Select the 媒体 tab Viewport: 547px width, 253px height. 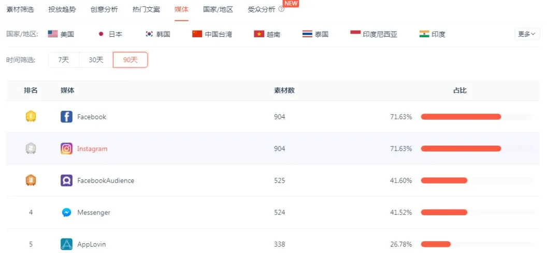[181, 9]
